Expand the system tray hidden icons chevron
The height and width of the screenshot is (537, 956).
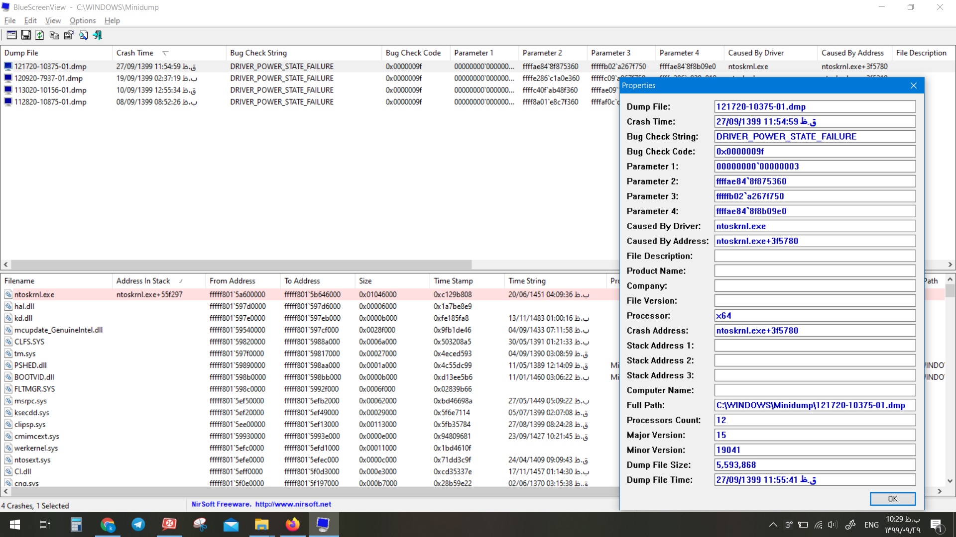(x=773, y=525)
